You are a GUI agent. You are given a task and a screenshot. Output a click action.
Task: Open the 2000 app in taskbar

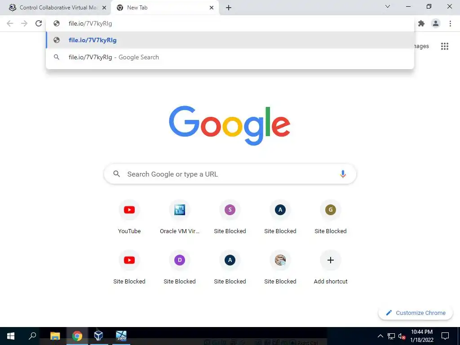click(121, 336)
